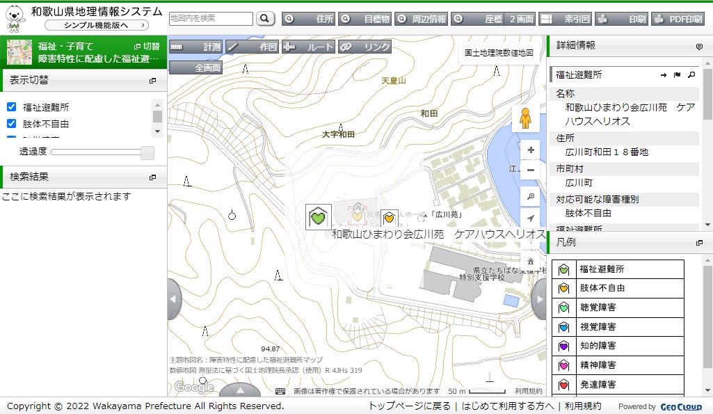Image resolution: width=713 pixels, height=414 pixels.
Task: Zoom out with the minus button
Action: tap(531, 170)
